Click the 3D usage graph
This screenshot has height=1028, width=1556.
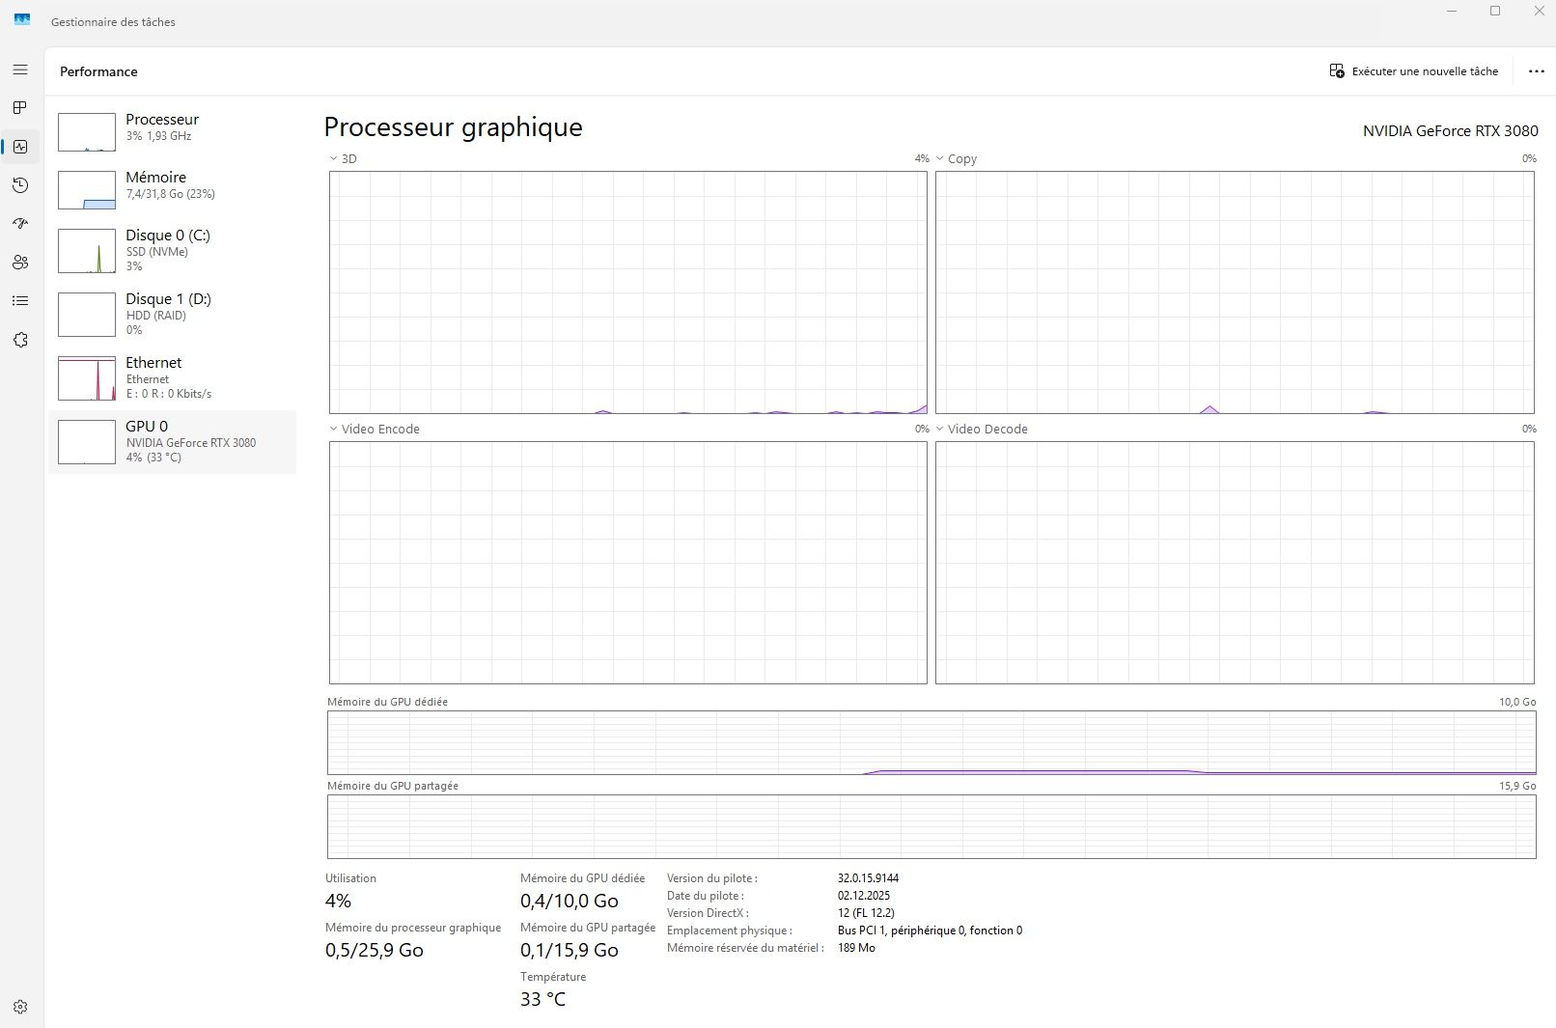[x=627, y=292]
